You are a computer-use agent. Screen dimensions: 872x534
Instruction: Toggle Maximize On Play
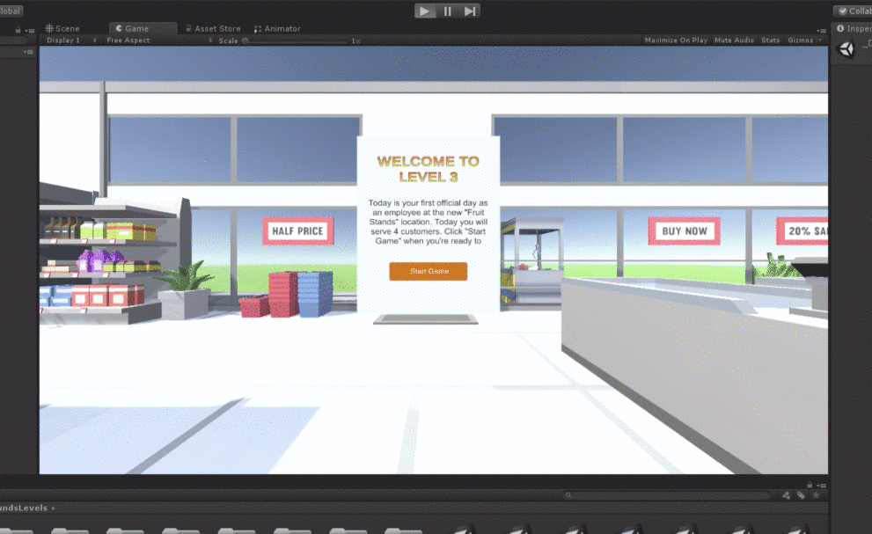(675, 40)
